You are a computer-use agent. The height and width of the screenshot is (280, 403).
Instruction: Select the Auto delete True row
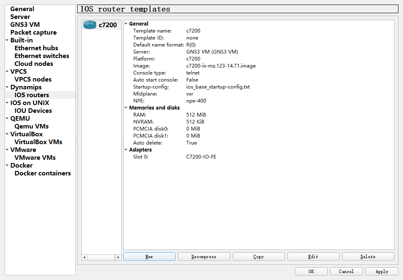(x=259, y=143)
